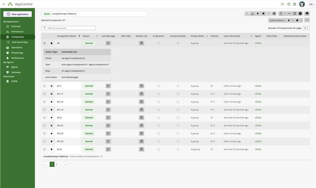Open actions list icon for A1.3 row

pos(141,149)
